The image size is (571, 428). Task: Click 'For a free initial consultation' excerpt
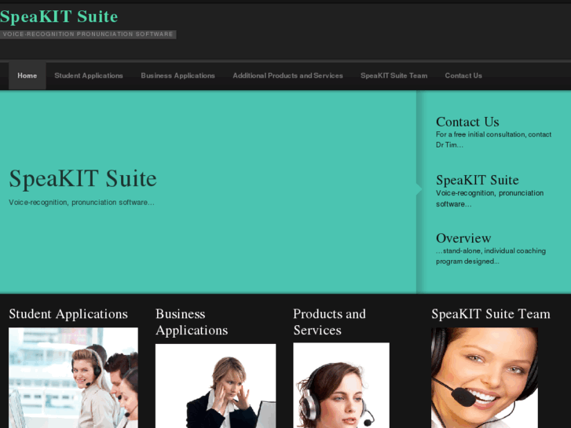[493, 140]
